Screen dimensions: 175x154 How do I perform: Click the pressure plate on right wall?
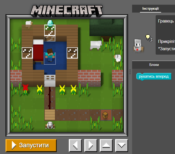click(x=72, y=53)
